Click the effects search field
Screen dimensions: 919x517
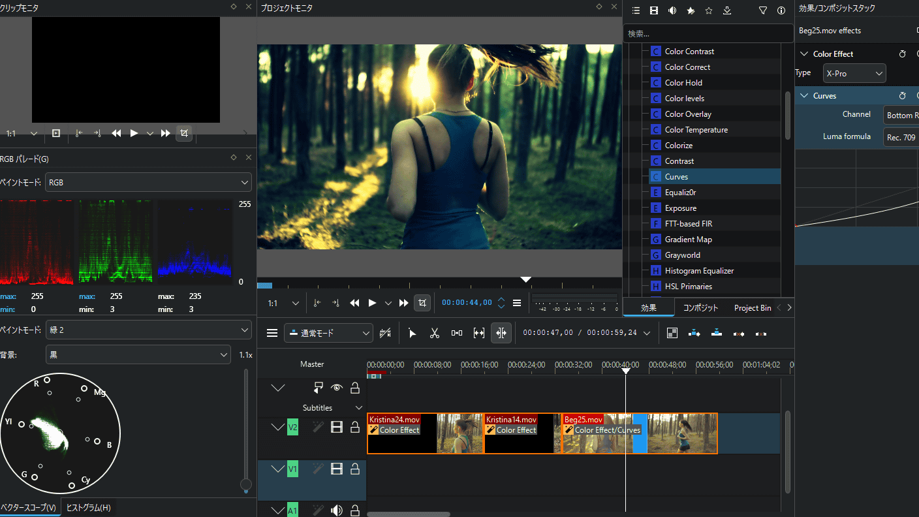(x=708, y=33)
